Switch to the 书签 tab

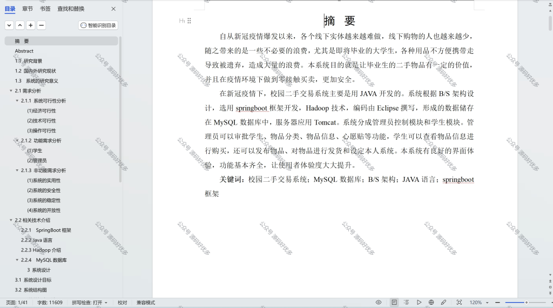(x=45, y=9)
